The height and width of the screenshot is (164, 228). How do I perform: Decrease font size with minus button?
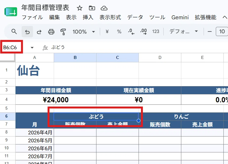[209, 31]
